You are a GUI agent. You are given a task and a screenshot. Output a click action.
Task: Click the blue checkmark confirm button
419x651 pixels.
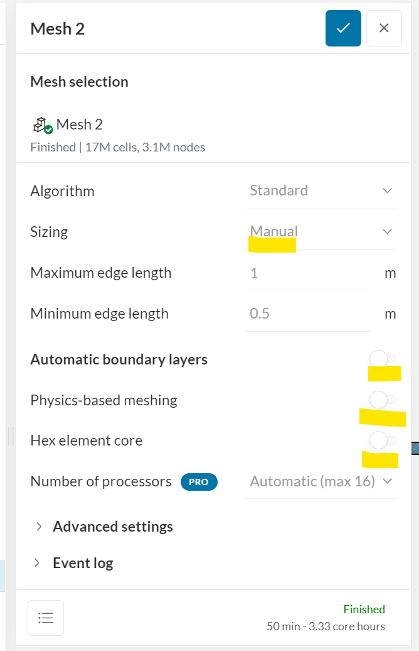[x=343, y=28]
